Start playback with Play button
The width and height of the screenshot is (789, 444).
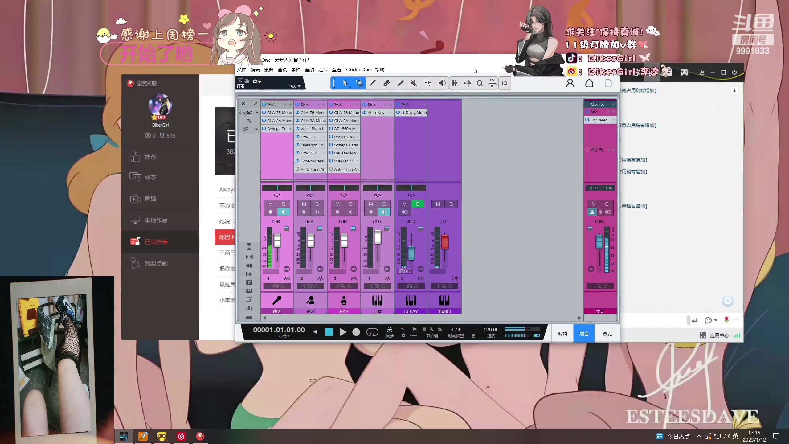click(x=343, y=332)
